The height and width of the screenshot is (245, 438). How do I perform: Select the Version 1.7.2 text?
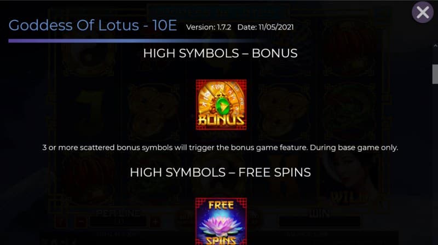click(x=209, y=27)
